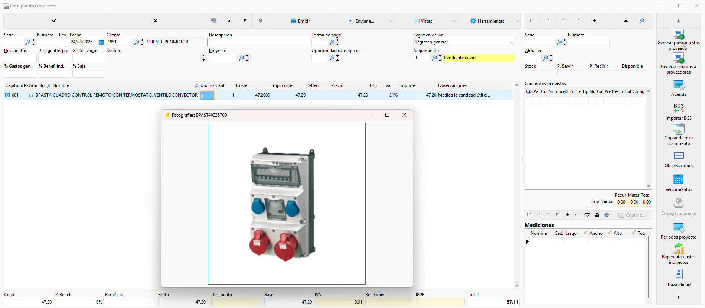Viewport: 705px width, 308px height.
Task: Click the confirm checkmark button
Action: [54, 21]
